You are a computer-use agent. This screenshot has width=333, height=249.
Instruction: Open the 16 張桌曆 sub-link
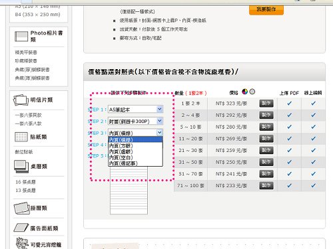tap(25, 182)
